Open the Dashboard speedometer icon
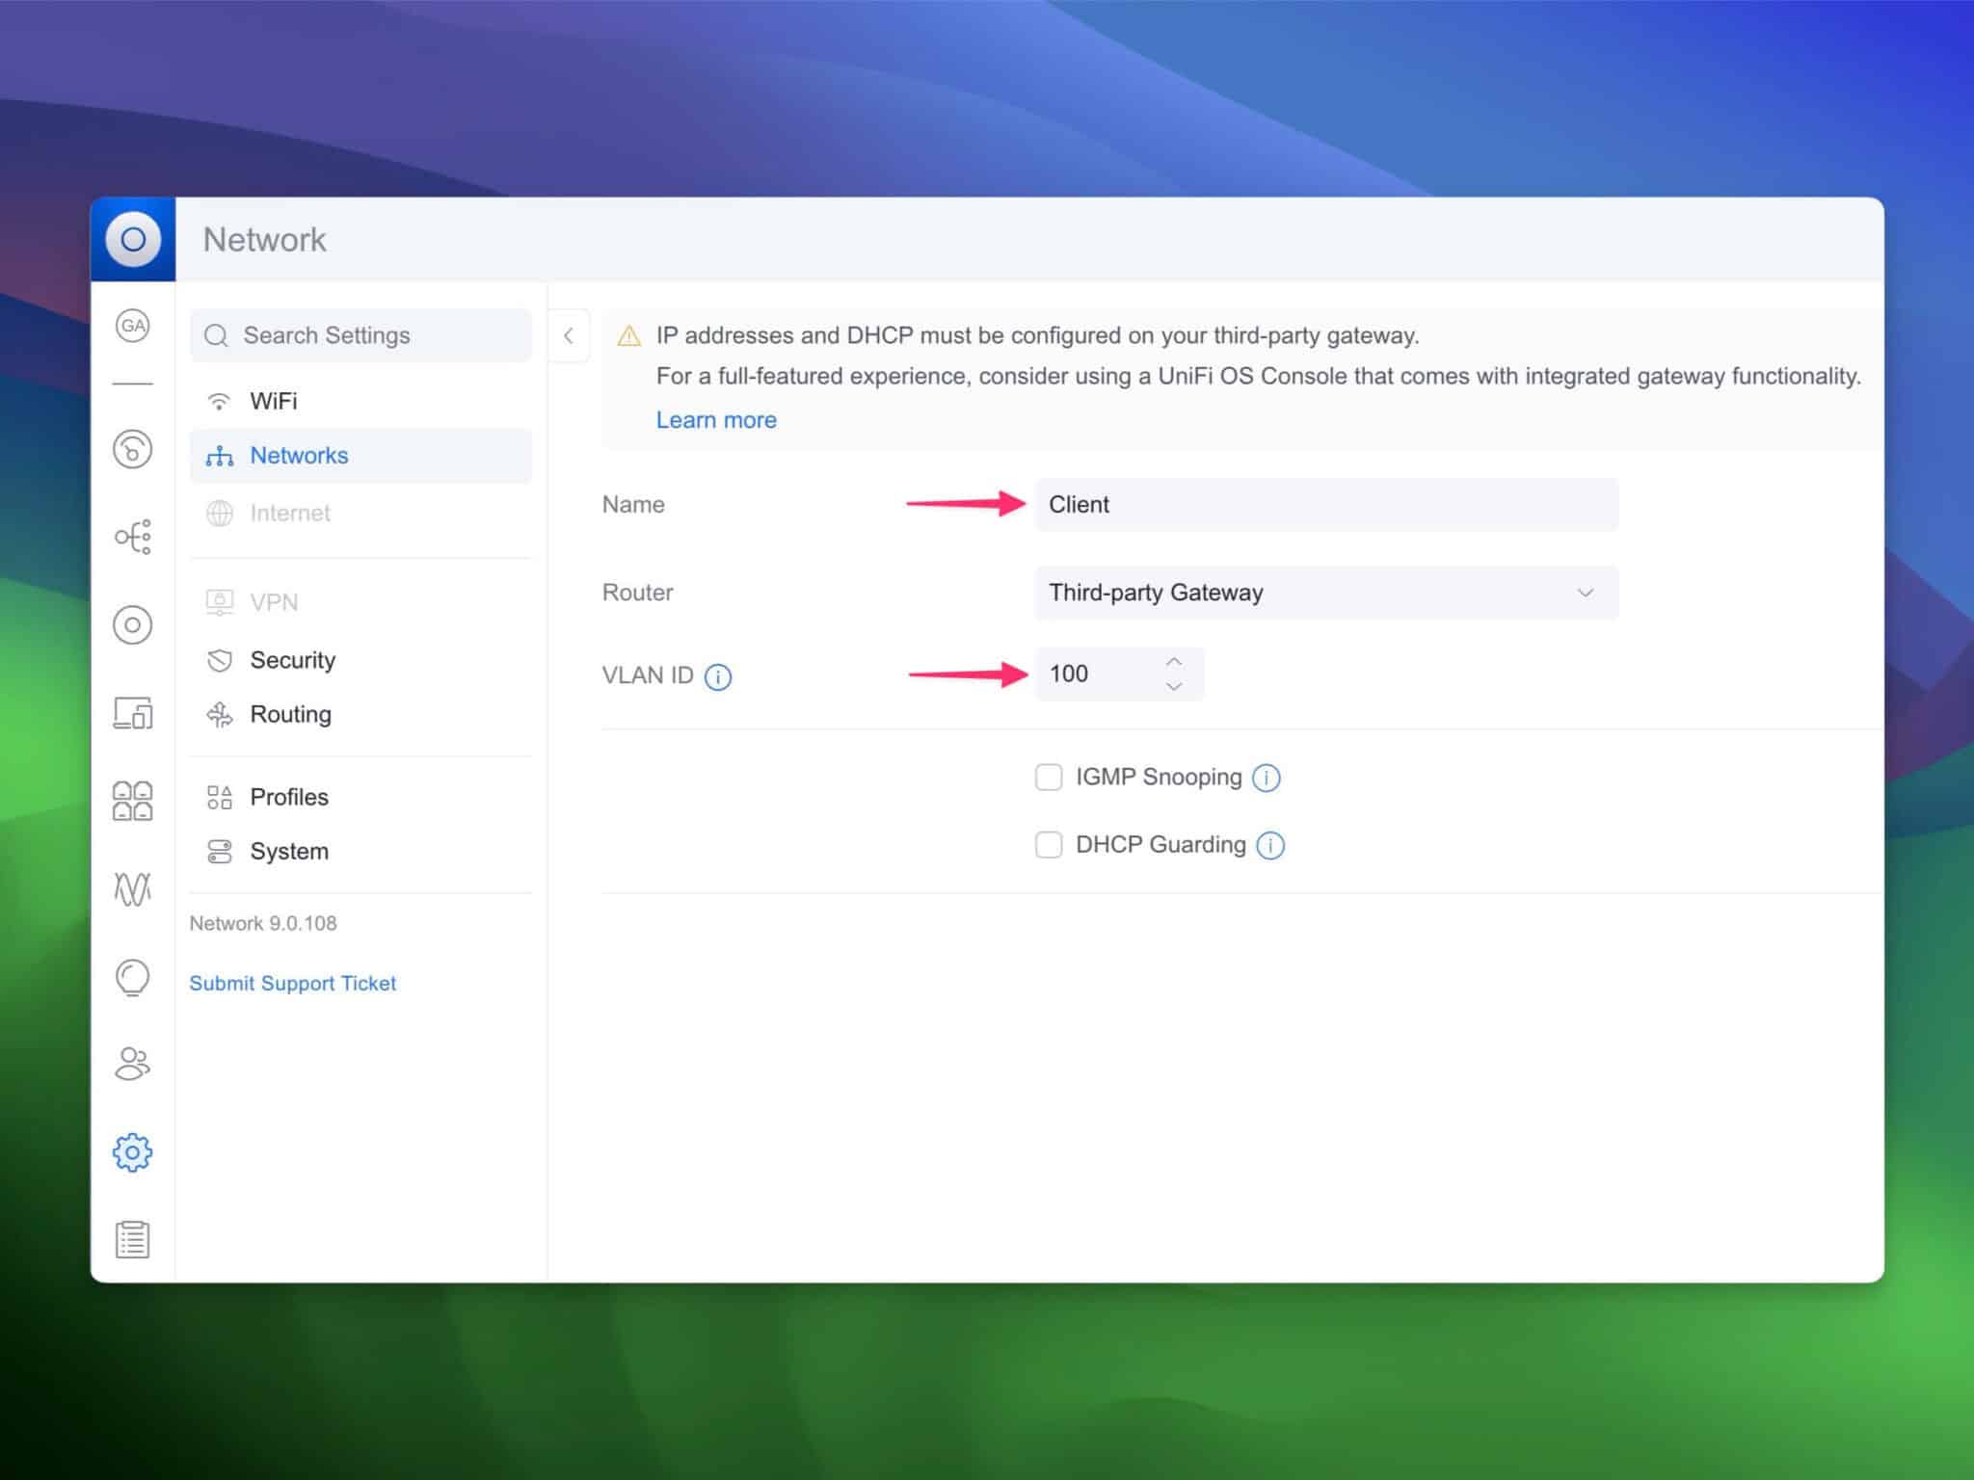This screenshot has width=1974, height=1480. coord(132,449)
